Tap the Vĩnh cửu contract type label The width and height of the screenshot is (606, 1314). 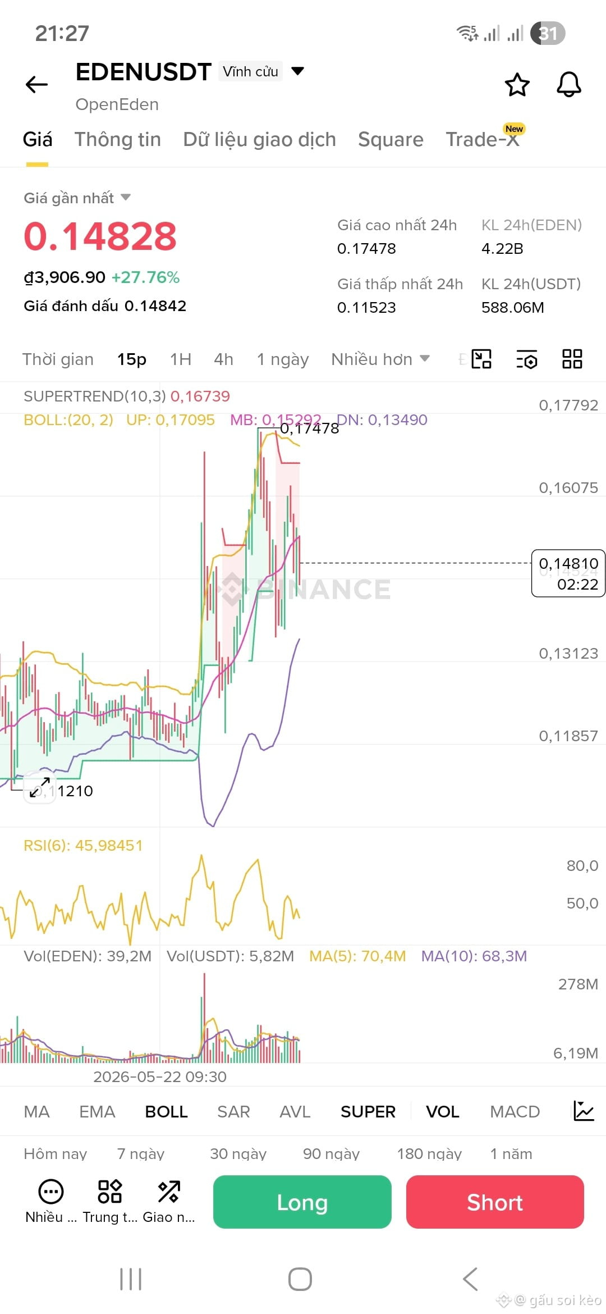click(x=250, y=71)
